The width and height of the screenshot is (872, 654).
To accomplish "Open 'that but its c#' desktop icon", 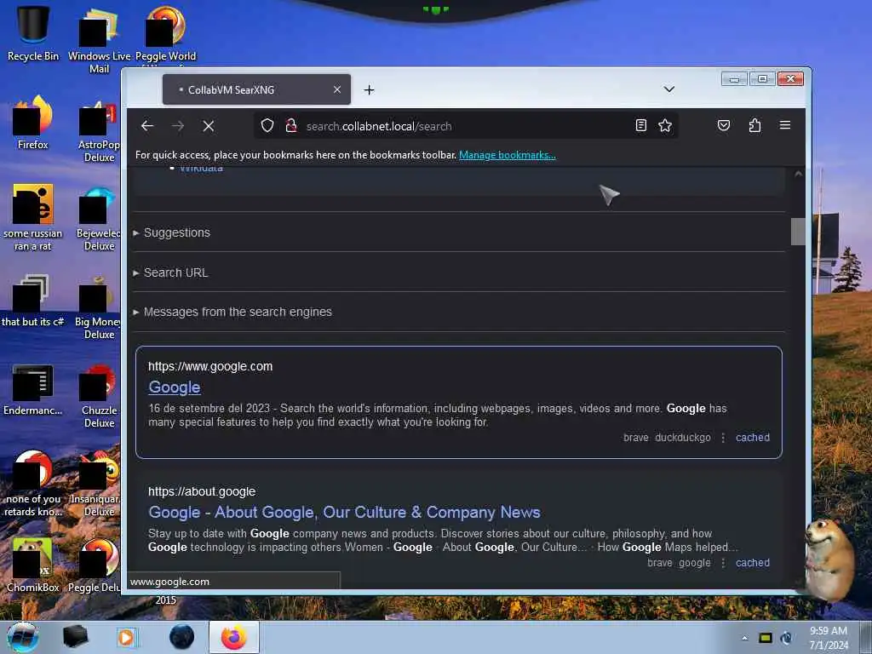I will pyautogui.click(x=33, y=301).
